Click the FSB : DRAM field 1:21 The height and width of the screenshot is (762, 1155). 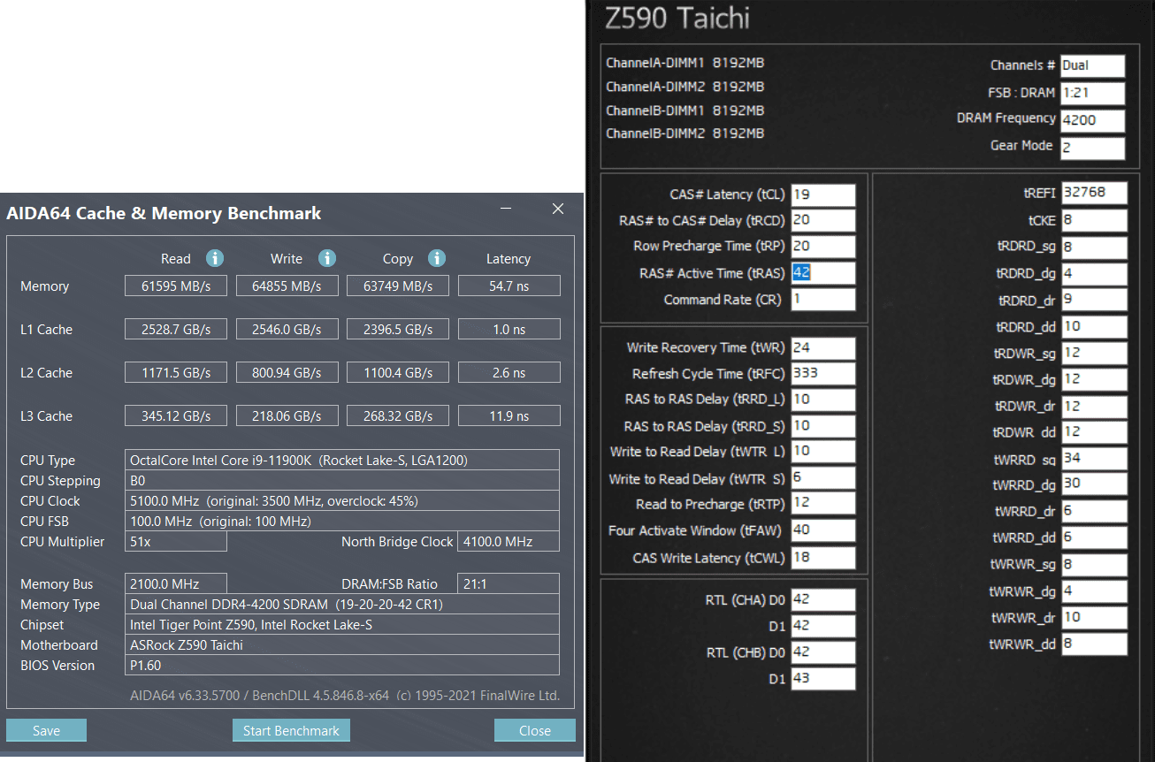(1092, 93)
